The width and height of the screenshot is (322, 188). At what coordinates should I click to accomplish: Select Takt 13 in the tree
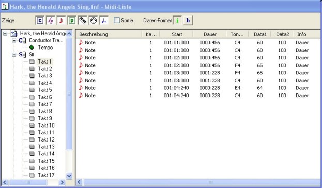coord(46,147)
